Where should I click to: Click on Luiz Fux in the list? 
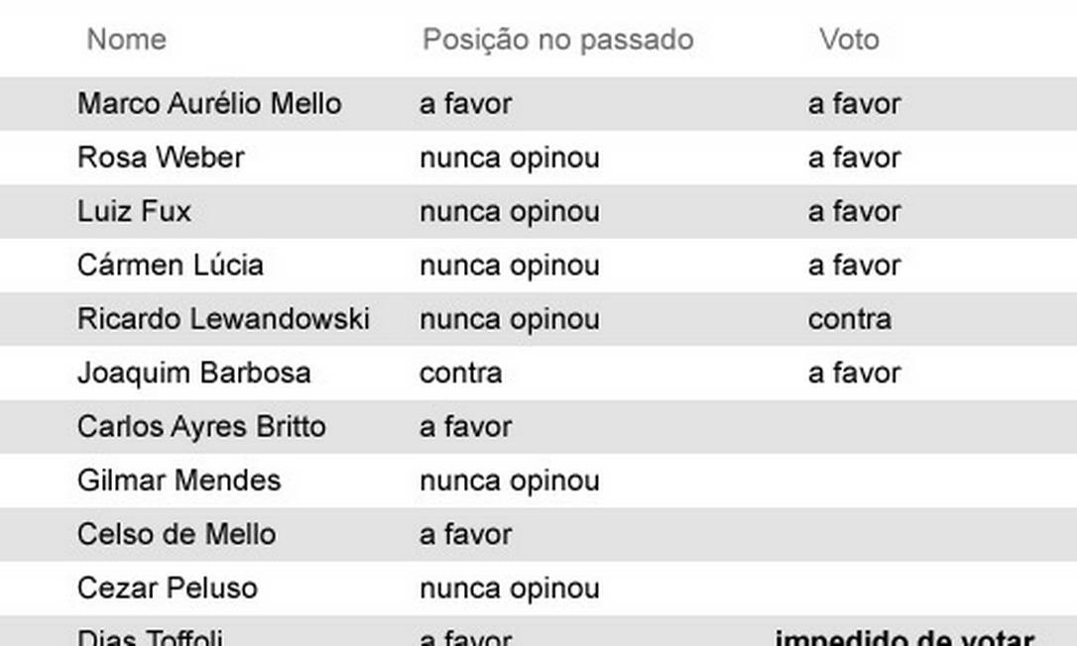coord(134,211)
